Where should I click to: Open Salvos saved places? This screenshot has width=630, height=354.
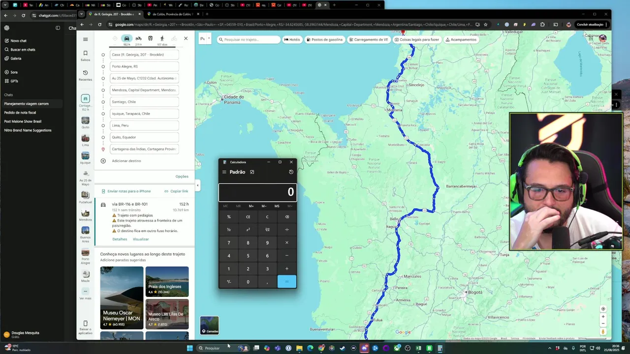(85, 56)
